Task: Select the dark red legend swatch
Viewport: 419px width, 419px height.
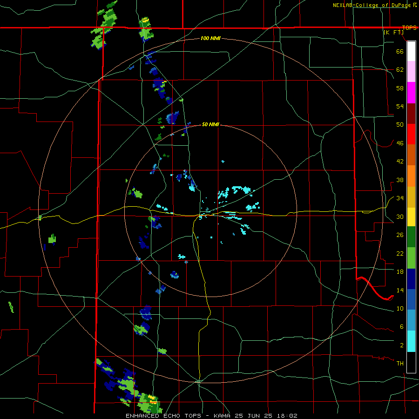Action: pyautogui.click(x=411, y=113)
